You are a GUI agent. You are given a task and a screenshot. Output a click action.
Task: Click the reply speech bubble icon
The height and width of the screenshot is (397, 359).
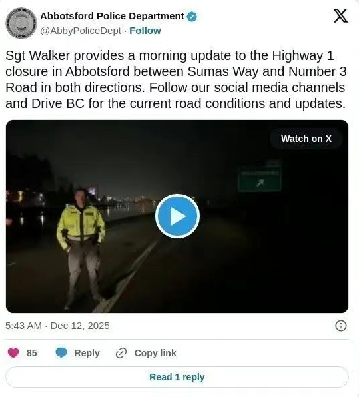click(61, 353)
